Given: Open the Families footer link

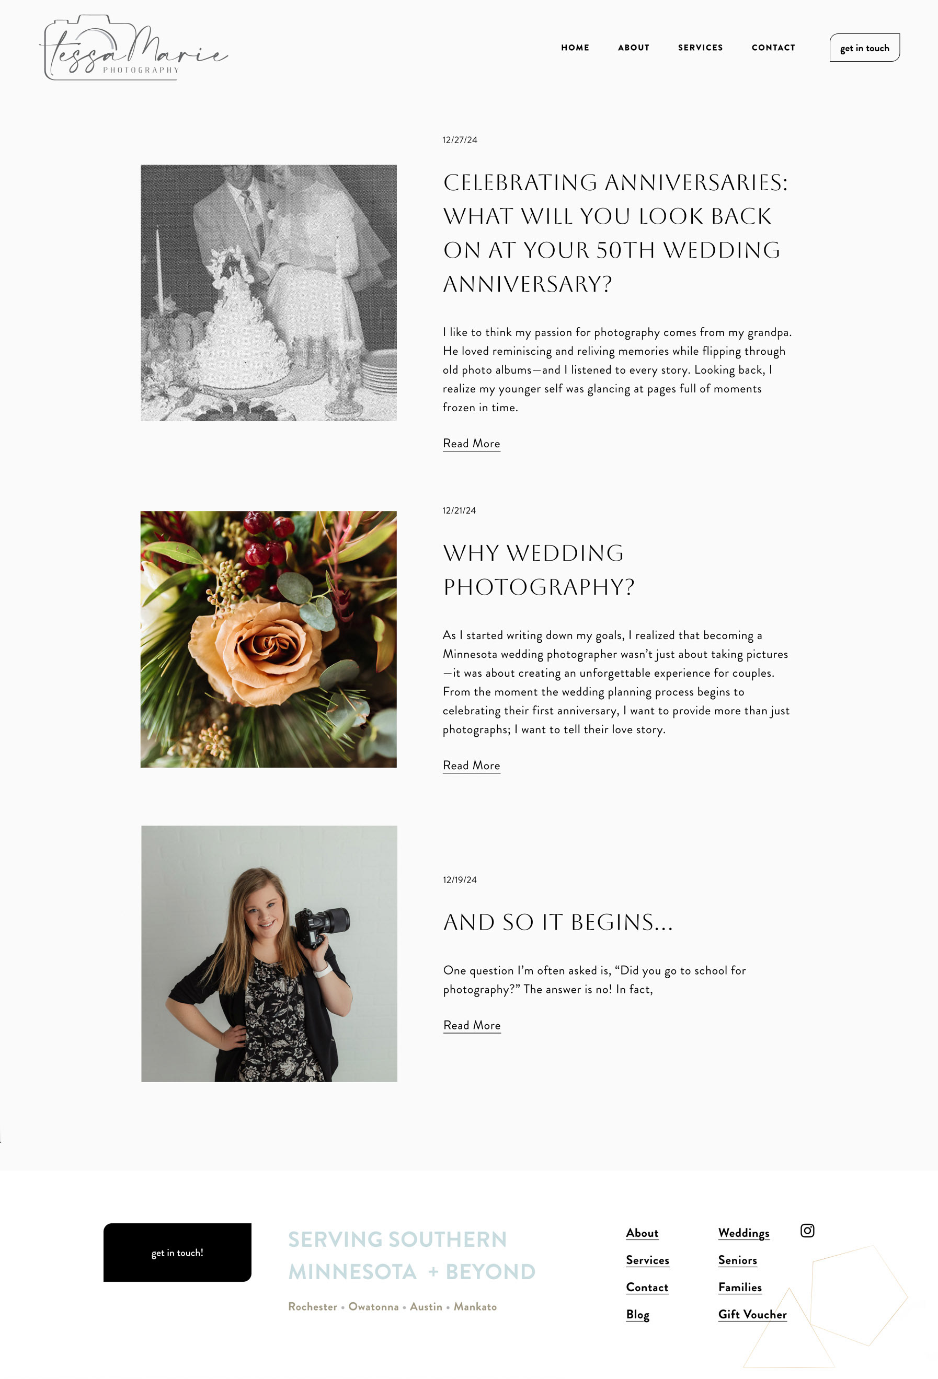Looking at the screenshot, I should coord(740,1287).
